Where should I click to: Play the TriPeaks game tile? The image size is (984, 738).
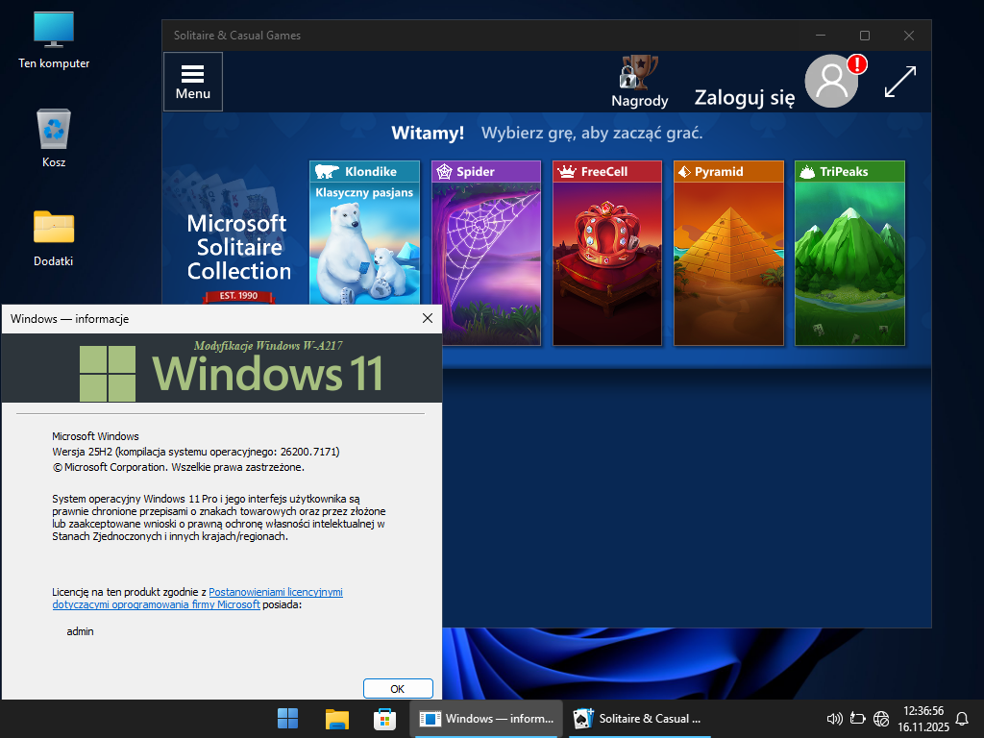[849, 255]
